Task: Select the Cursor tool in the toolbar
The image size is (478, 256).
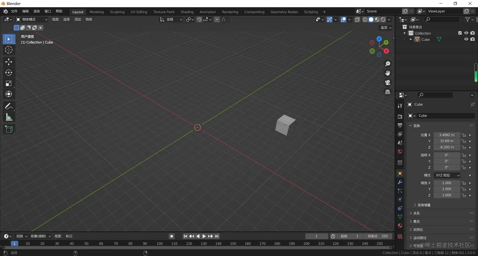Action: pos(9,50)
